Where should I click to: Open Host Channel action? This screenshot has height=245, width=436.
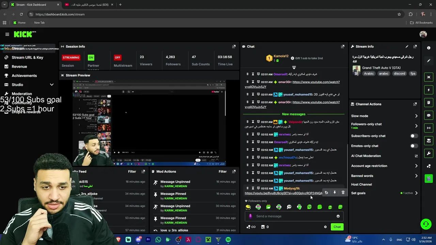click(x=361, y=184)
